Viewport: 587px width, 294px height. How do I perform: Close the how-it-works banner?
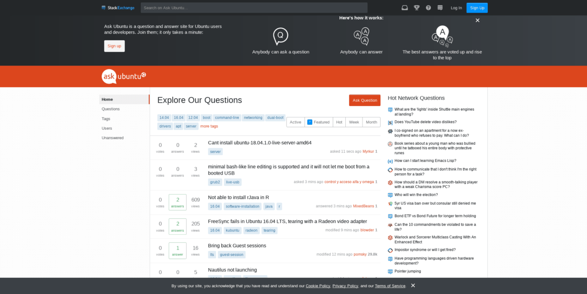click(x=477, y=21)
